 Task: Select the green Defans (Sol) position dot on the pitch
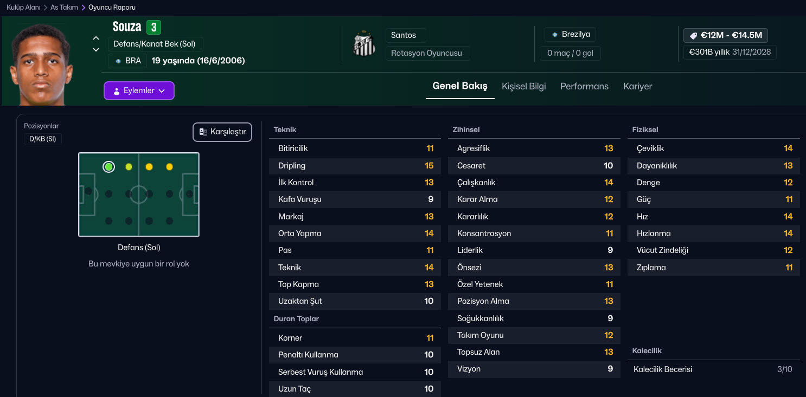[x=108, y=167]
